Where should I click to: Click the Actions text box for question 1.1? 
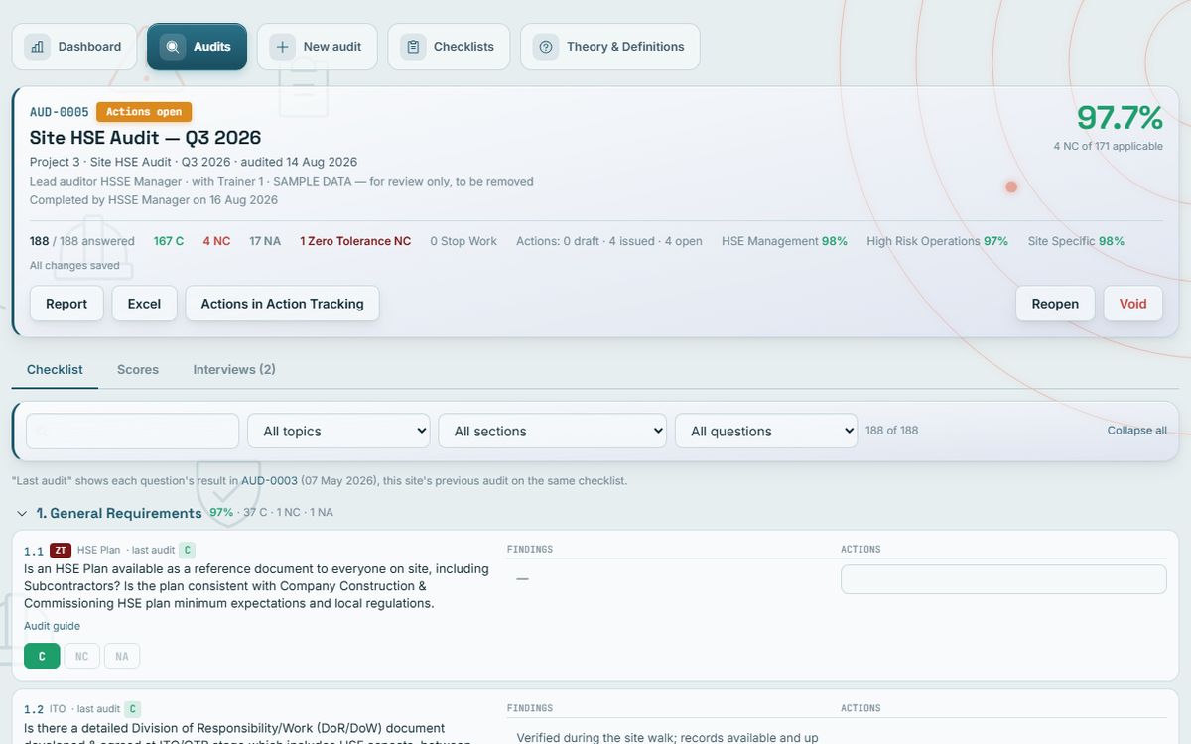tap(1003, 579)
